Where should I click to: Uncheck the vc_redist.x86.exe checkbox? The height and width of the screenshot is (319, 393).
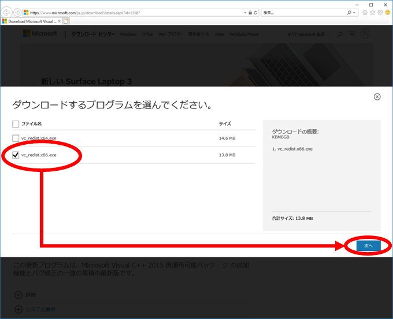pos(16,155)
